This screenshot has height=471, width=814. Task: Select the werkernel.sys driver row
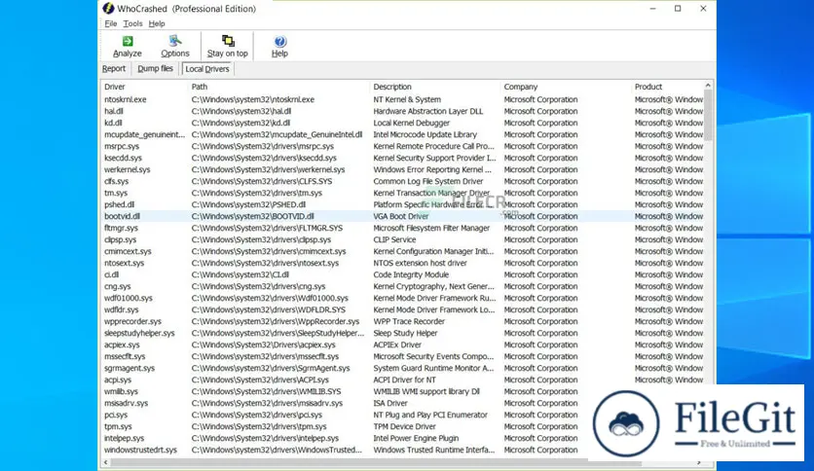[x=402, y=169]
